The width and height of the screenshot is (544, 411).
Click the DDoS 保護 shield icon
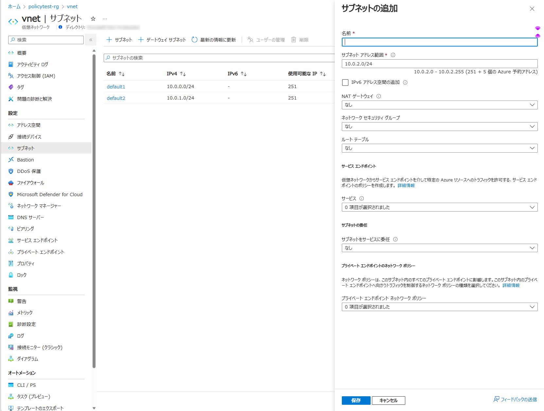coord(11,171)
